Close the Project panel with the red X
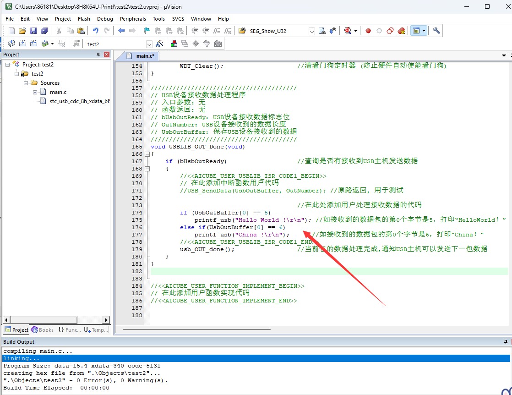 click(x=106, y=55)
